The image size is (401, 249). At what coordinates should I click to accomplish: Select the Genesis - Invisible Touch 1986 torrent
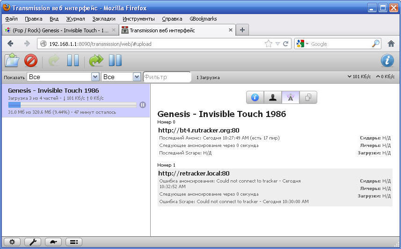76,101
